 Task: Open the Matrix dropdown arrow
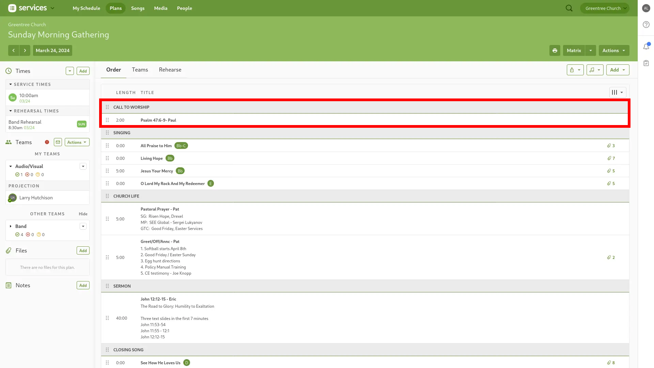point(591,50)
